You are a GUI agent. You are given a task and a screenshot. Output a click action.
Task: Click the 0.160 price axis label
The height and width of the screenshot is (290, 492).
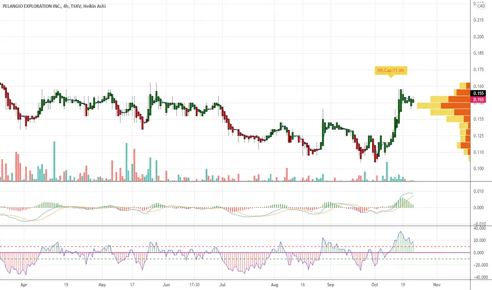pos(478,86)
